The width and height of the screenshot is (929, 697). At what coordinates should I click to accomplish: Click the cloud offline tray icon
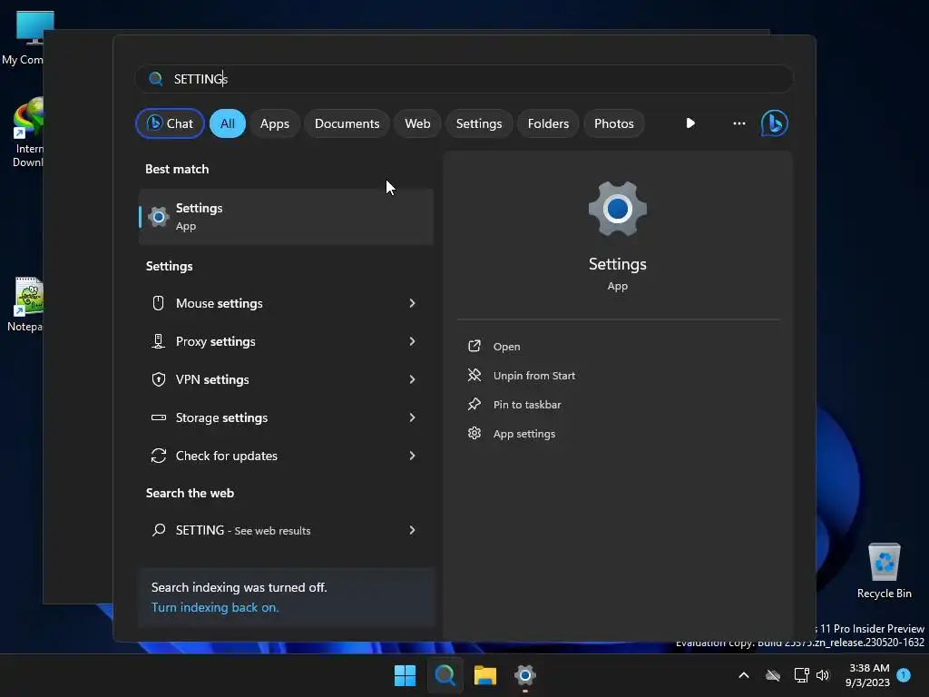(773, 675)
